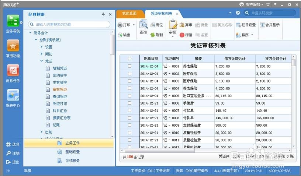The height and width of the screenshot is (176, 301).
Task: Click the 英文名称 toolbar item
Action: click(222, 25)
